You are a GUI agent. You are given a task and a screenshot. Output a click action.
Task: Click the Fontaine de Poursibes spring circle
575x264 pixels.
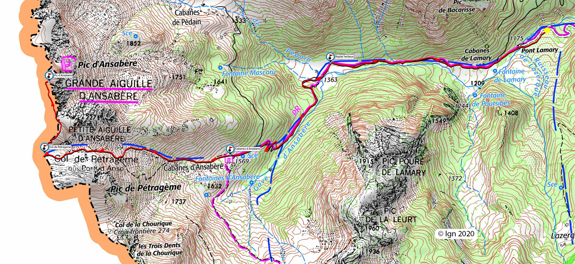pyautogui.click(x=475, y=95)
